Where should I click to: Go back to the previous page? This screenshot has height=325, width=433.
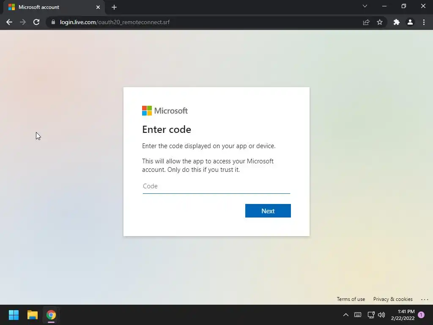[x=9, y=22]
